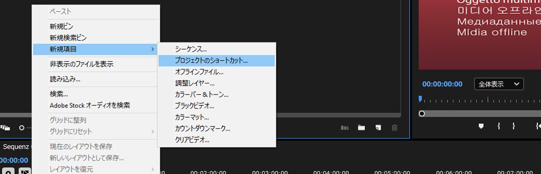This screenshot has width=541, height=174.
Task: Click the Mark In brace icon
Action: (499, 126)
